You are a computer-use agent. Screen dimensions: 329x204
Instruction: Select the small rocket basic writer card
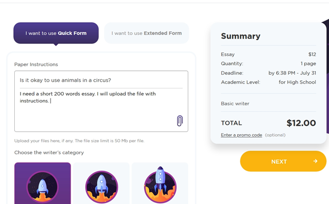click(x=43, y=183)
